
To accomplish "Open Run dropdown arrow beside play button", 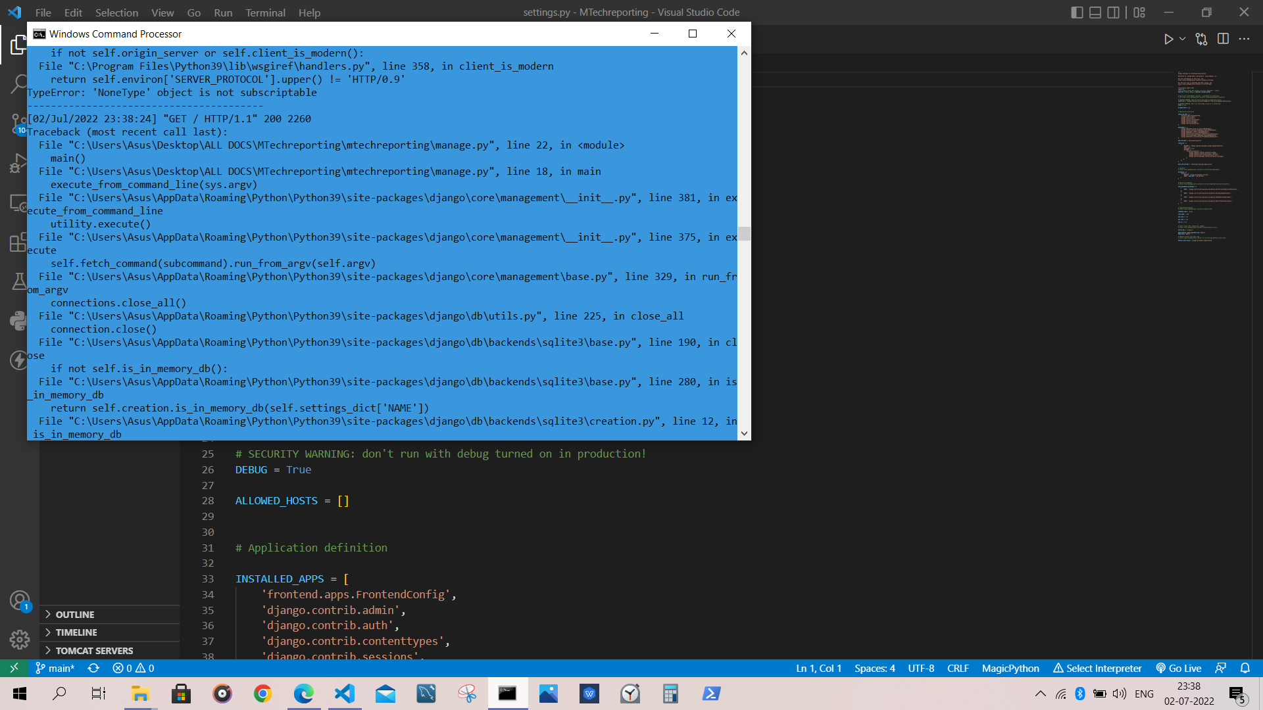I will tap(1182, 39).
